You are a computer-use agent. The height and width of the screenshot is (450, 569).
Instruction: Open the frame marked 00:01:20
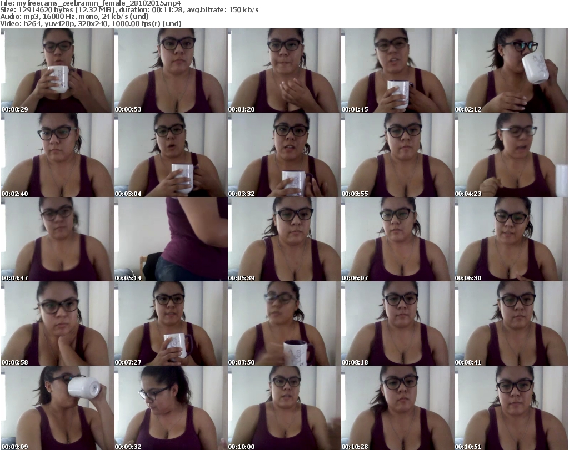point(284,70)
